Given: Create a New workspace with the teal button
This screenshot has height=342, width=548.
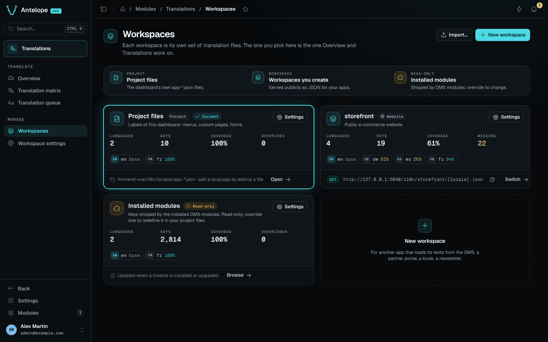Looking at the screenshot, I should point(503,35).
